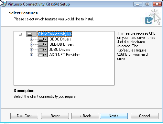Open install options dropdown for ADO.NET Providers

(x=43, y=55)
